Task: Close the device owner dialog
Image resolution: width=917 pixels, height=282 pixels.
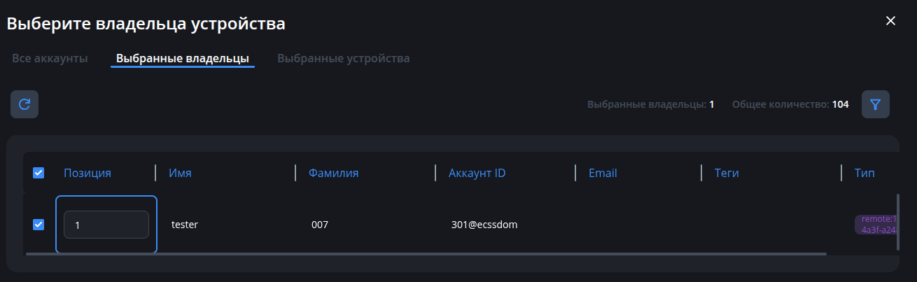Action: [890, 21]
